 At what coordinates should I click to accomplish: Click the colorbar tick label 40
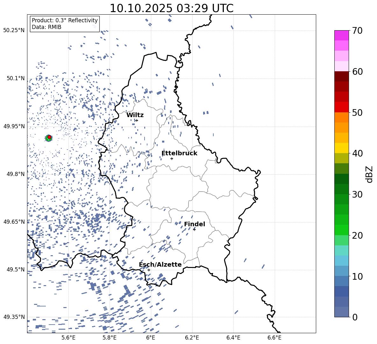(x=357, y=153)
